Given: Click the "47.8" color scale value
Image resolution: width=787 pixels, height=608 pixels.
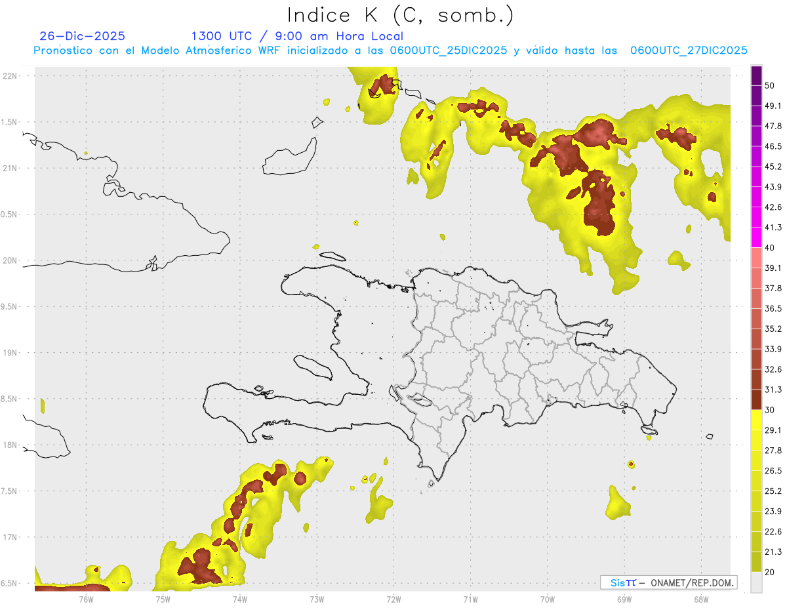Looking at the screenshot, I should (773, 126).
